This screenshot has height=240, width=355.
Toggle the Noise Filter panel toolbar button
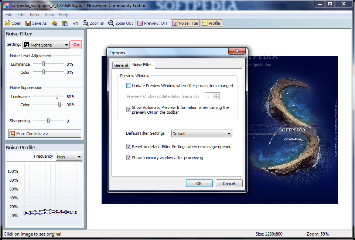(185, 23)
